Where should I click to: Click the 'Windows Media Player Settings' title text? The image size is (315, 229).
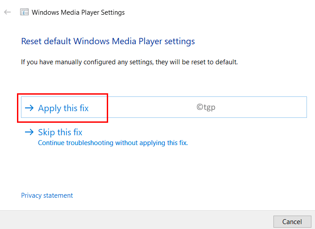[x=78, y=12]
